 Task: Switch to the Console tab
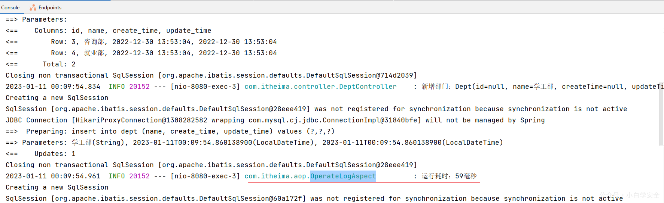[x=10, y=7]
